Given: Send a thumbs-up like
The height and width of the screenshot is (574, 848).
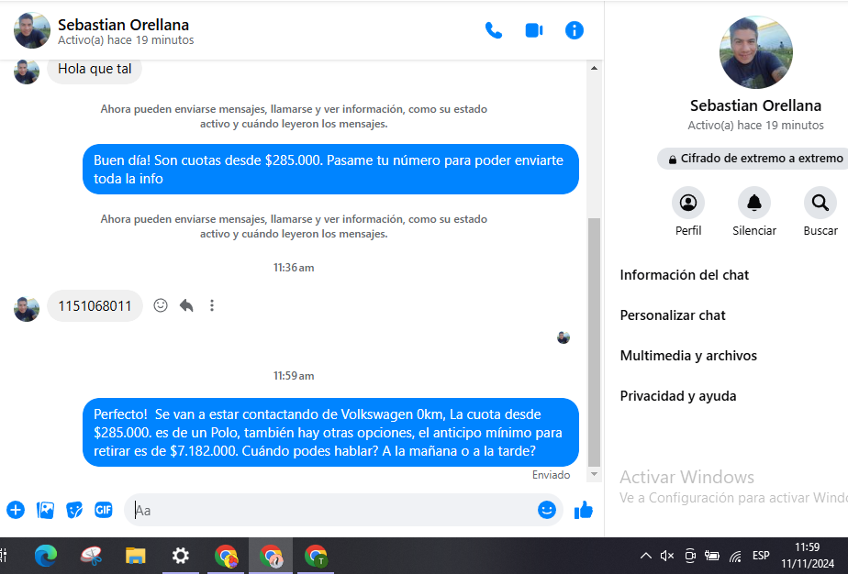Looking at the screenshot, I should pyautogui.click(x=584, y=510).
